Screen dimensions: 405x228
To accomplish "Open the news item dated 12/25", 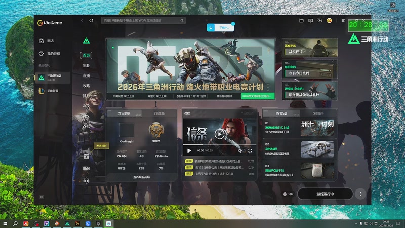I will (x=220, y=161).
